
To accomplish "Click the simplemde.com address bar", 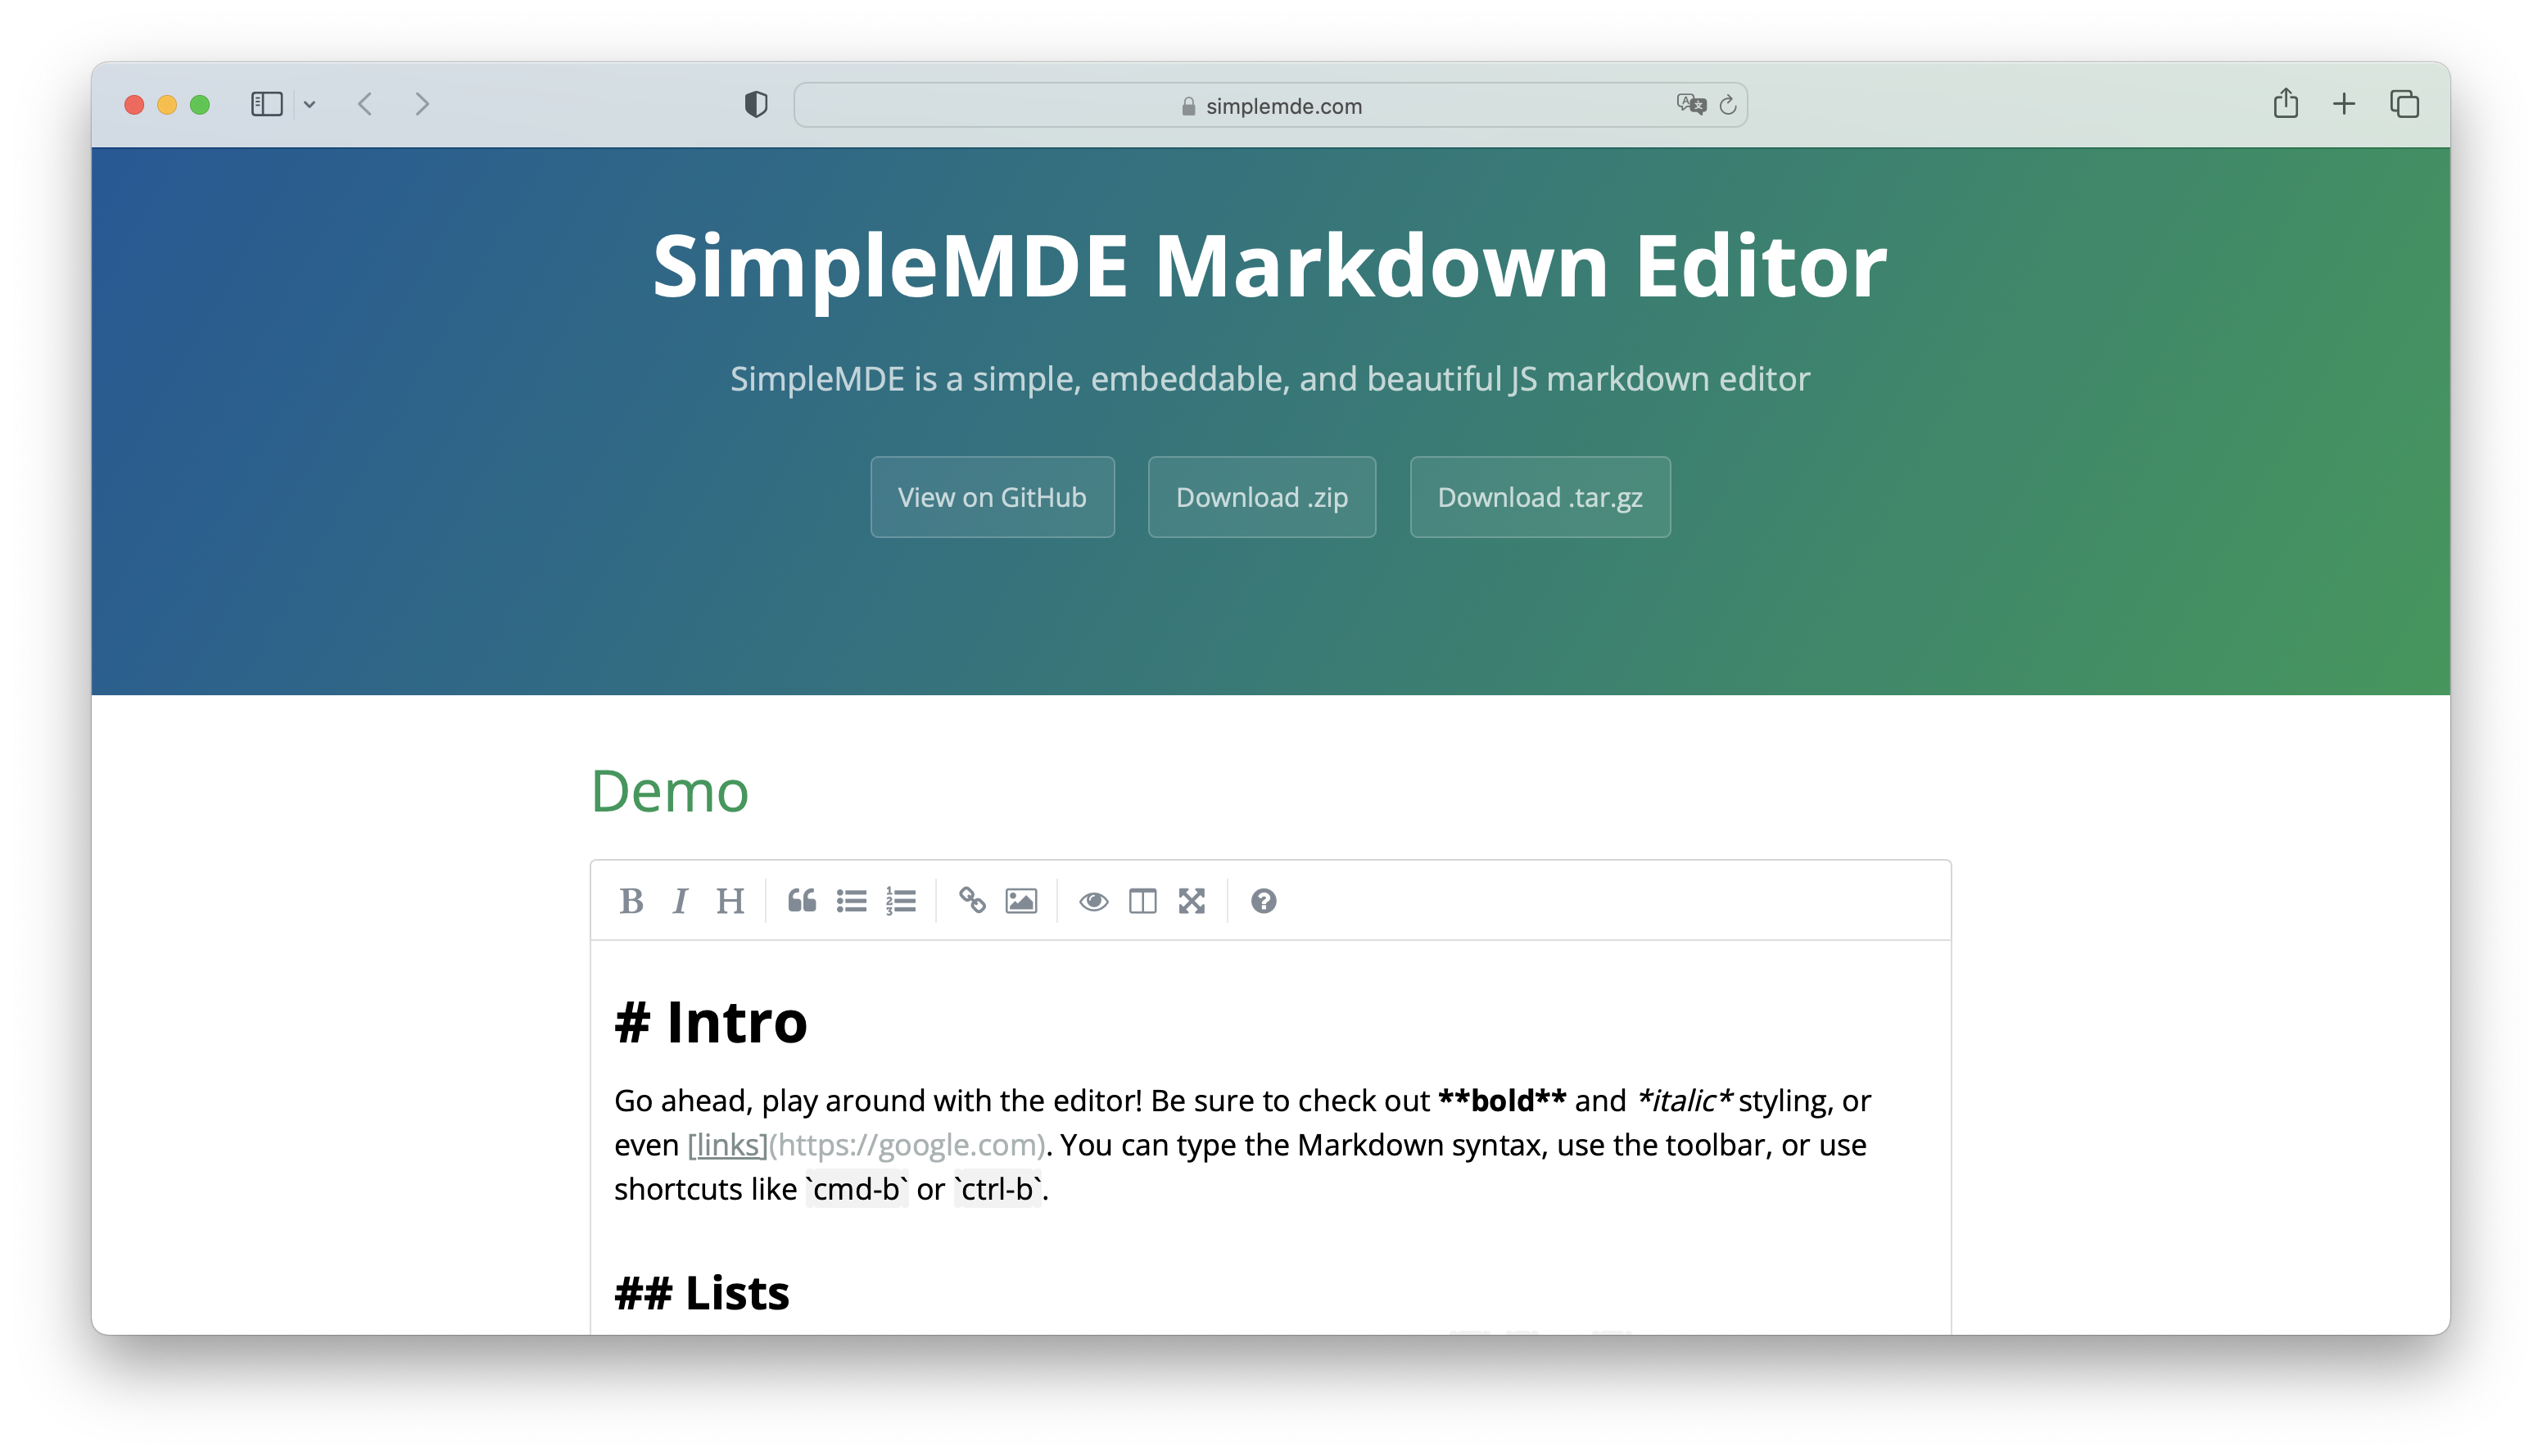I will pyautogui.click(x=1270, y=106).
